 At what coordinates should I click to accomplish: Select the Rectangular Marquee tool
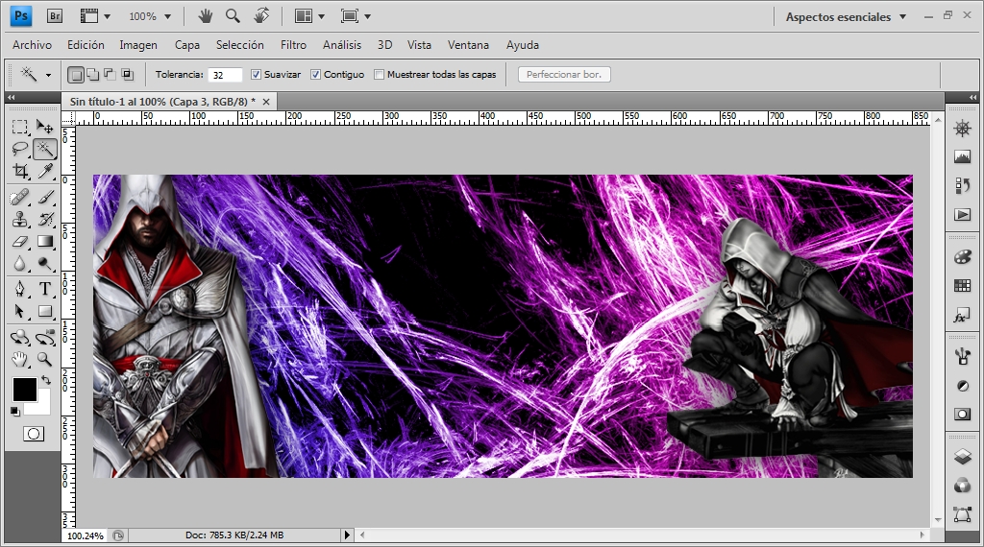[x=20, y=128]
